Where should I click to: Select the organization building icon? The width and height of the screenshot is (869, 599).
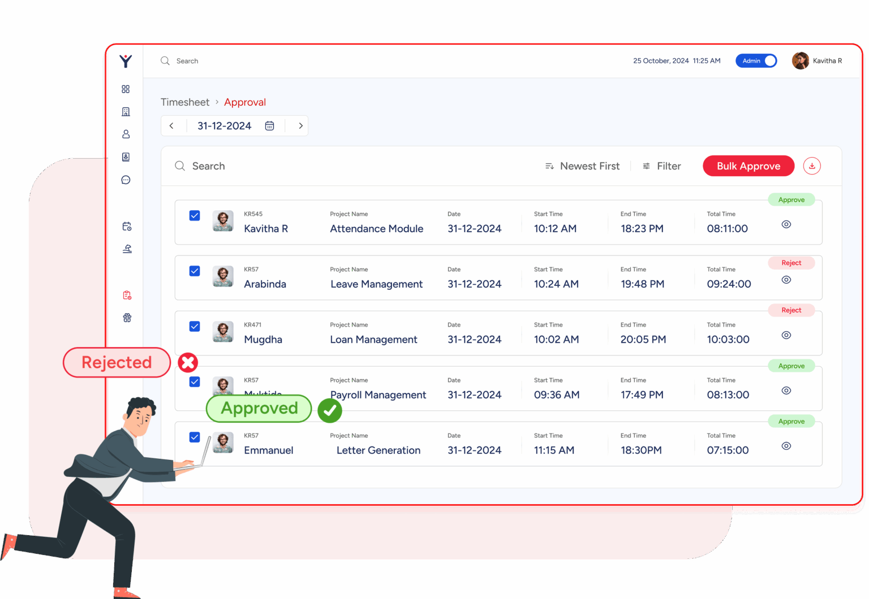tap(126, 111)
